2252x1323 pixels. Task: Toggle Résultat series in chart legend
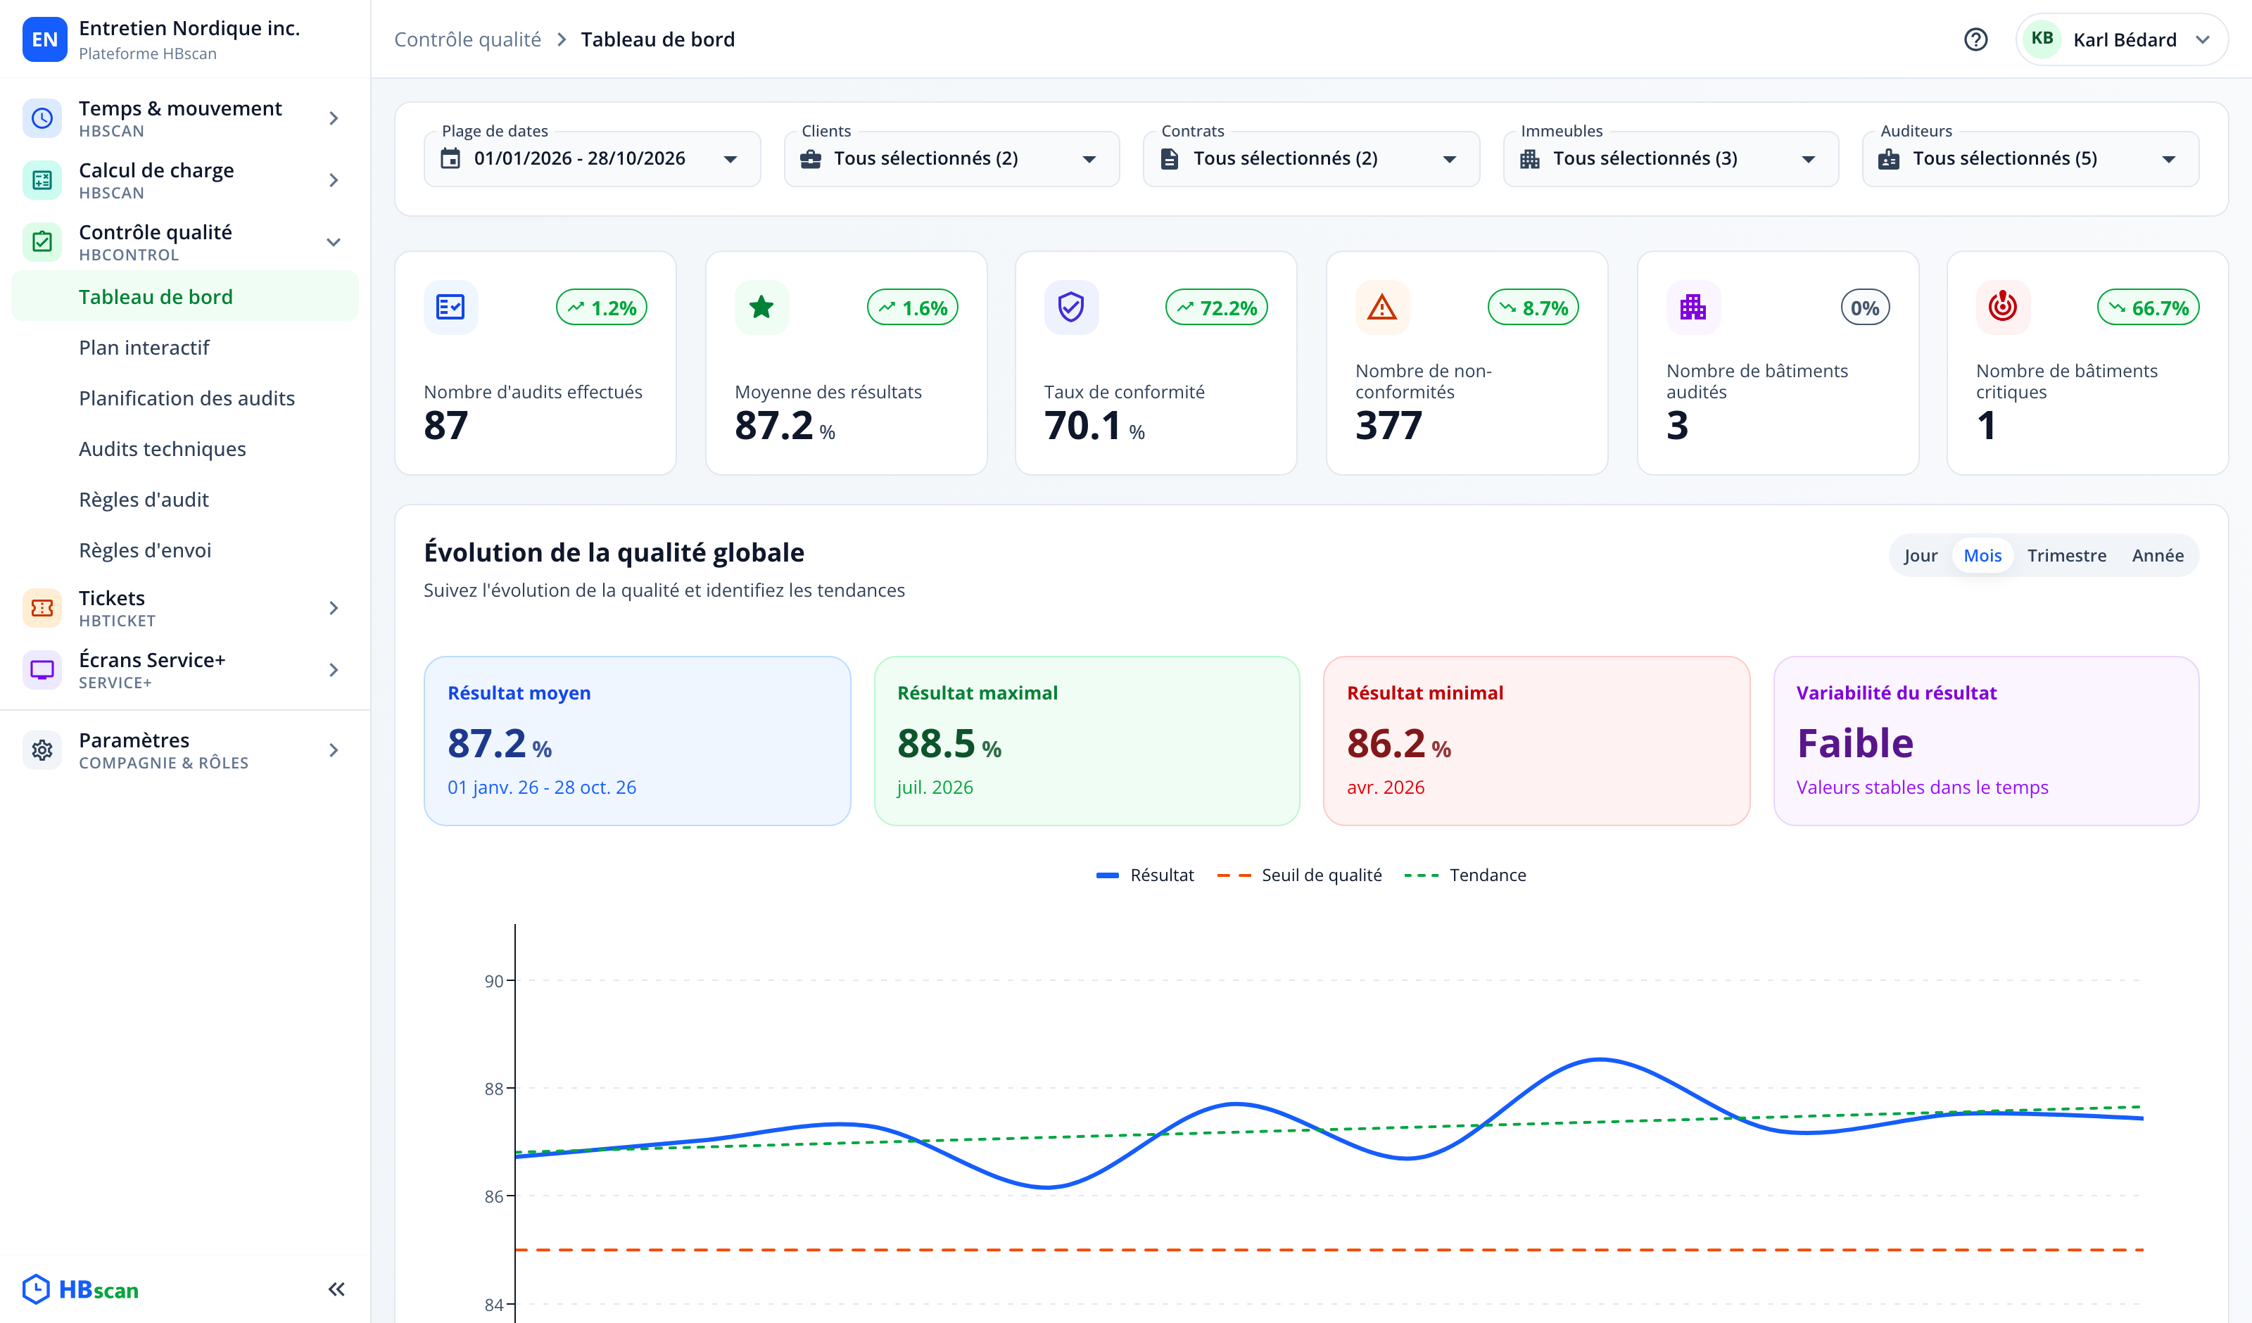[x=1145, y=875]
